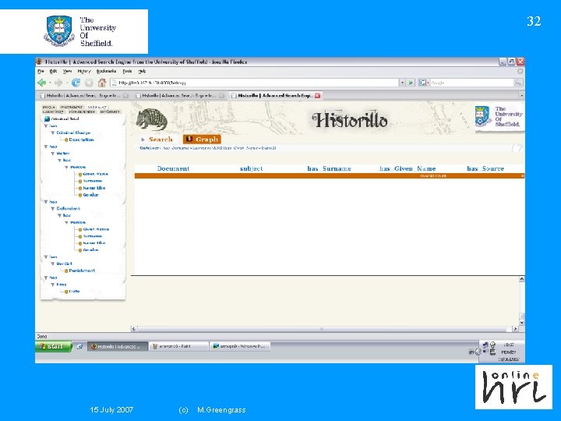Open the Help menu
561x421 pixels.
[x=142, y=71]
